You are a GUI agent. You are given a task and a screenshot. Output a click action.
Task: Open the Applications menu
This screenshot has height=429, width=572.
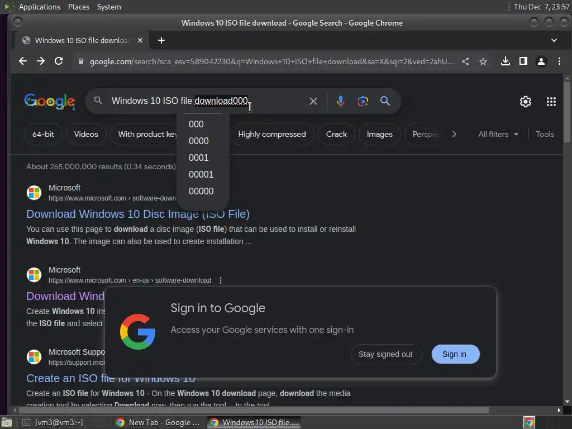[40, 7]
